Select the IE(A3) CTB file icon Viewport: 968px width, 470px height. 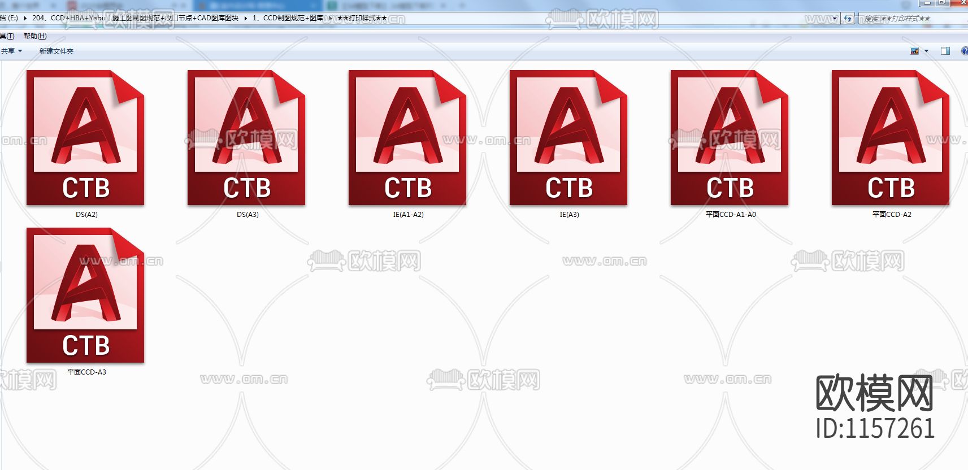(x=568, y=137)
